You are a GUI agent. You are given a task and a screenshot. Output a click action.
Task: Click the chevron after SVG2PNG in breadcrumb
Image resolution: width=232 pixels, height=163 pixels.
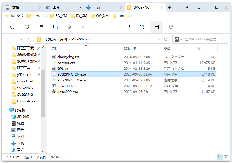coord(89,39)
